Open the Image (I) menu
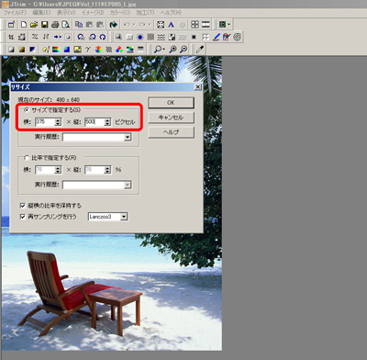This screenshot has width=367, height=360. click(x=93, y=13)
